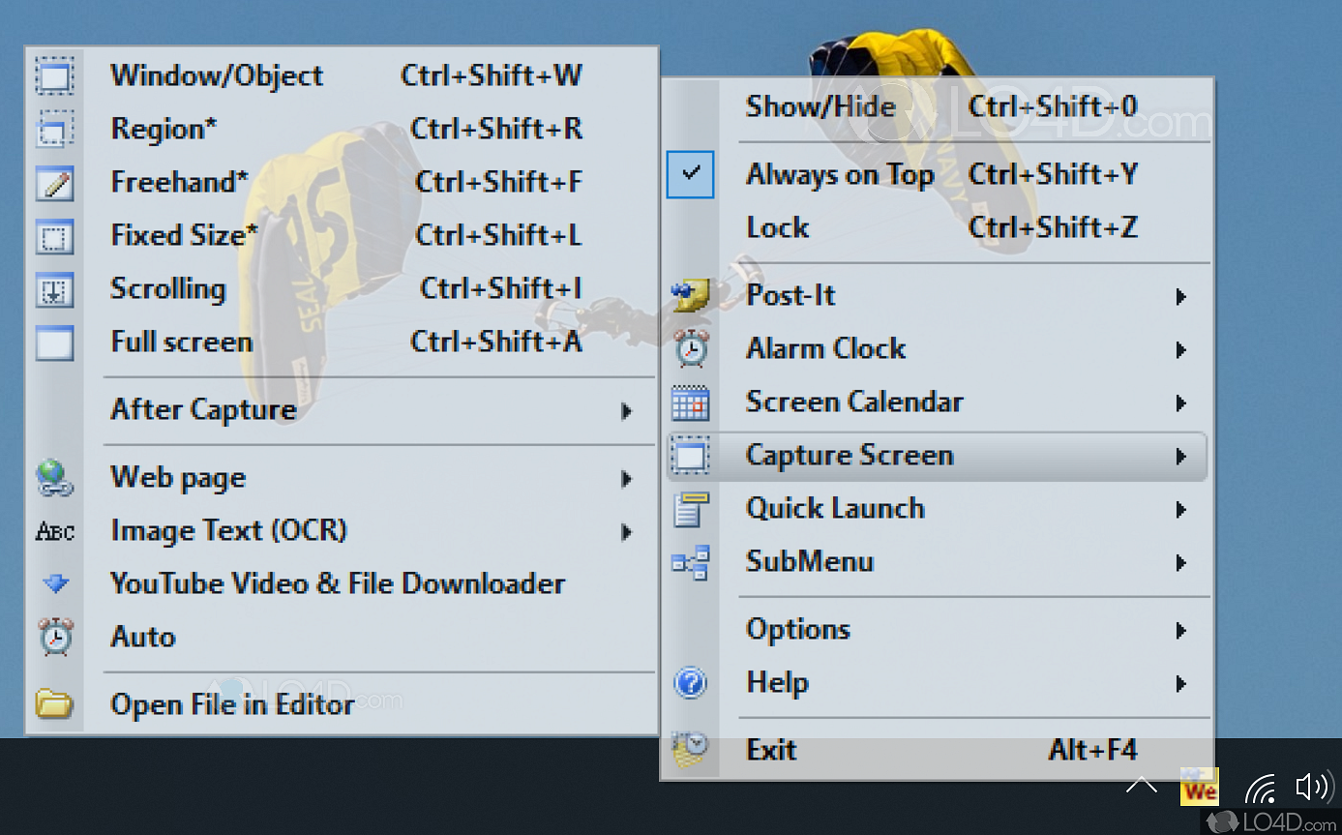This screenshot has height=835, width=1342.
Task: Select the Full screen capture icon
Action: 55,343
